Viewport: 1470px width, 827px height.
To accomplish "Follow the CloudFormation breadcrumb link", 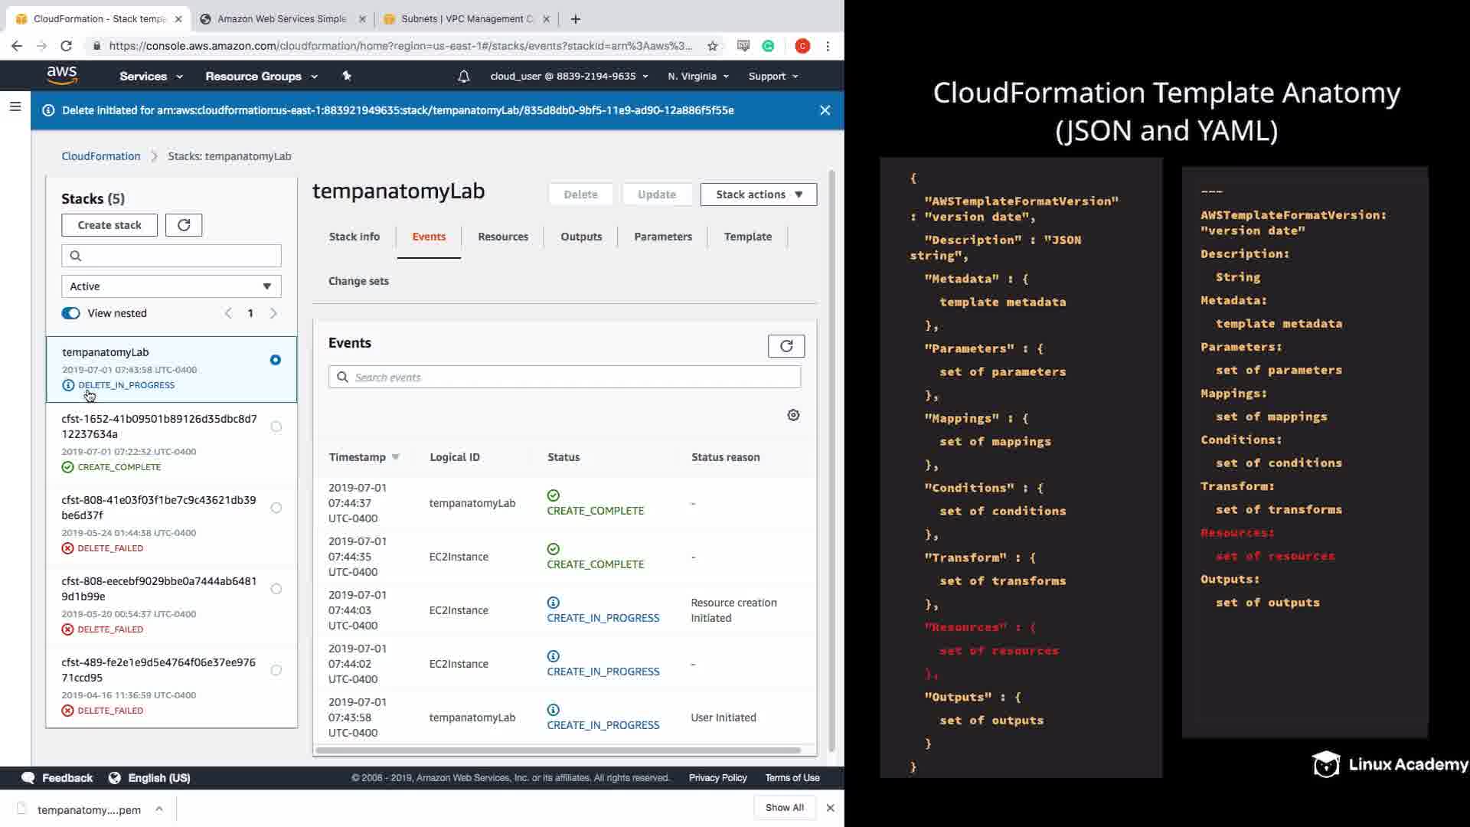I will point(101,156).
